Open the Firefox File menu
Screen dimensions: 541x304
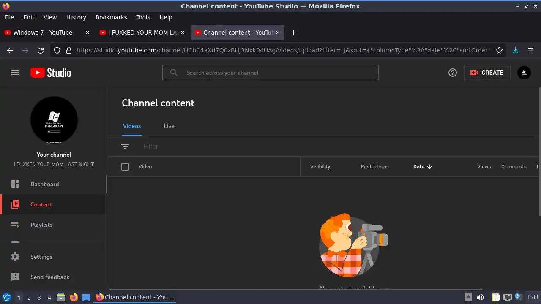(9, 17)
